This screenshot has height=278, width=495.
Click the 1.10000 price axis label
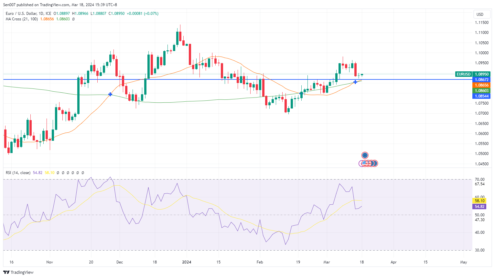click(482, 53)
